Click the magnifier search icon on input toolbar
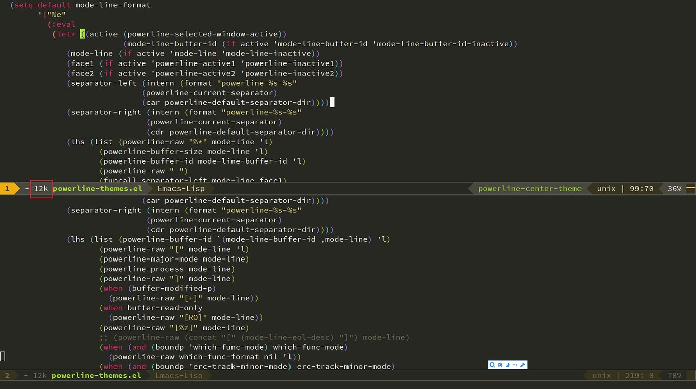Screen dimensions: 696x389 click(x=492, y=365)
